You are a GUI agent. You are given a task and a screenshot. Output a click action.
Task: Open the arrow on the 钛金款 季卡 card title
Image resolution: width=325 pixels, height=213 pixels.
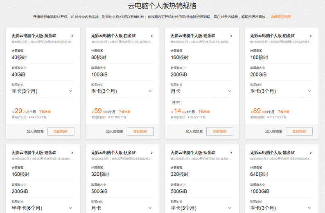231,152
